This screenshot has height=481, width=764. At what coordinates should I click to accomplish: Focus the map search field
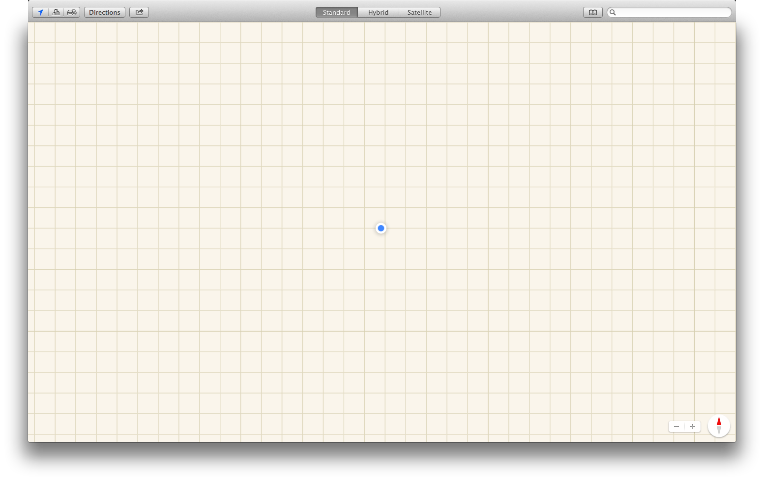669,12
